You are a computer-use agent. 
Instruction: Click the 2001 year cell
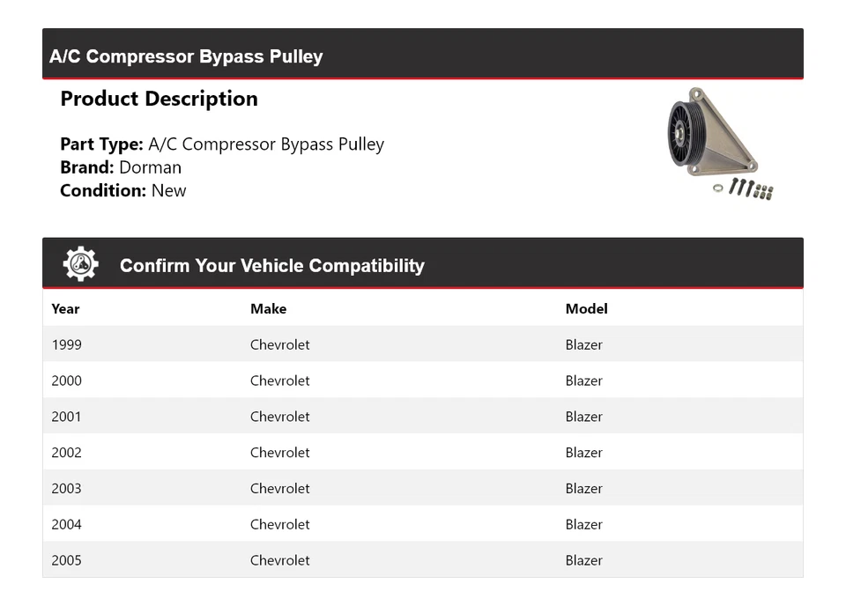[x=66, y=417]
